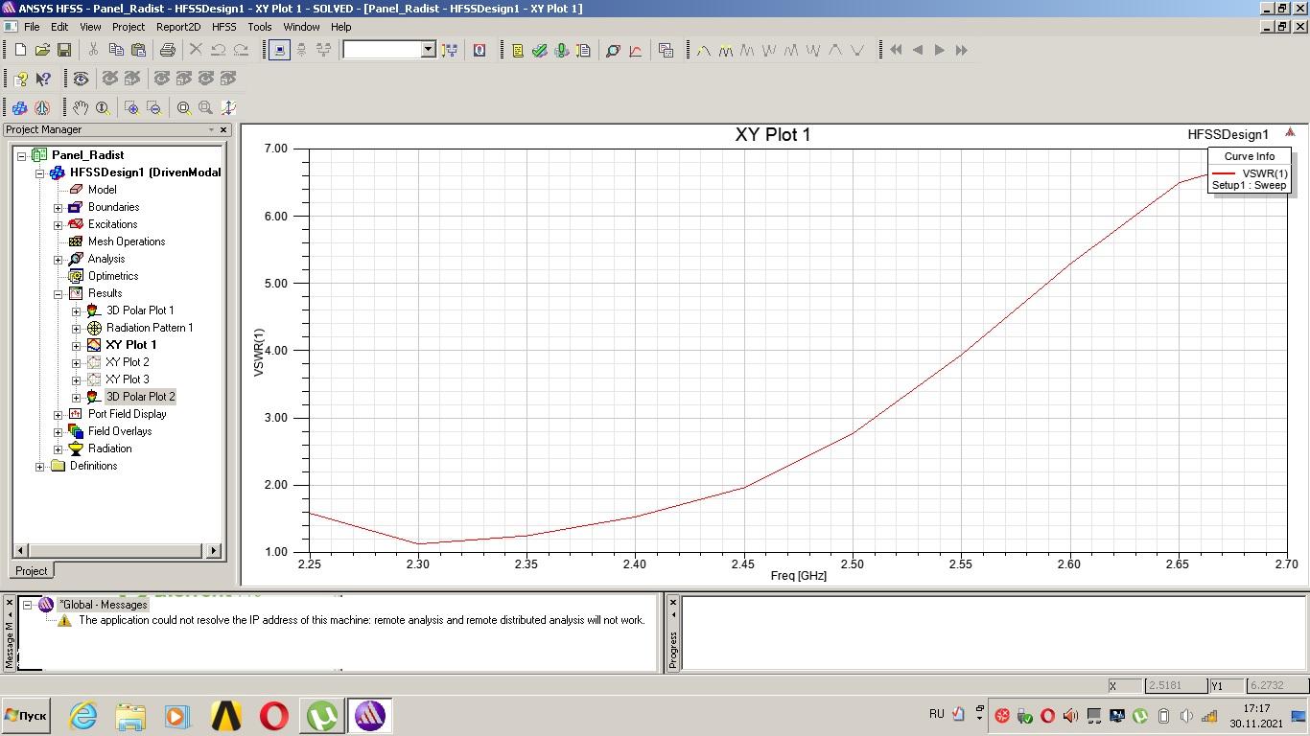The image size is (1310, 736).
Task: Collapse the Results tree node
Action: (x=58, y=293)
